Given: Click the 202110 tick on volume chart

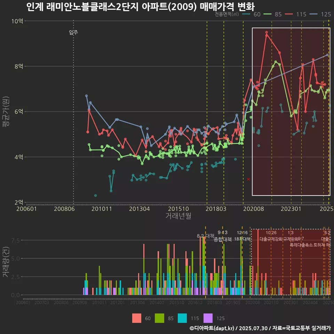Looking at the screenshot, I should point(271,302).
